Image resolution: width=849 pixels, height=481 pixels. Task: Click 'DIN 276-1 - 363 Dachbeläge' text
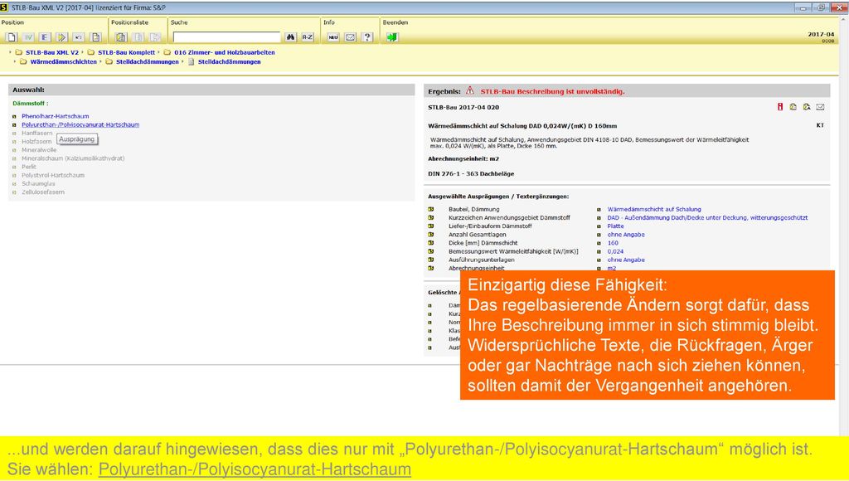point(471,174)
